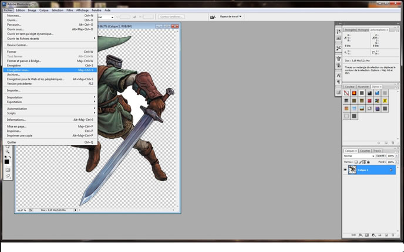The height and width of the screenshot is (252, 404).
Task: Open Espace de travail dropdown
Action: tap(231, 16)
